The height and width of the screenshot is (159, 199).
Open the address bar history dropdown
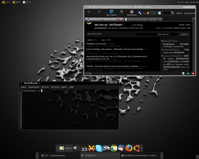point(151,13)
